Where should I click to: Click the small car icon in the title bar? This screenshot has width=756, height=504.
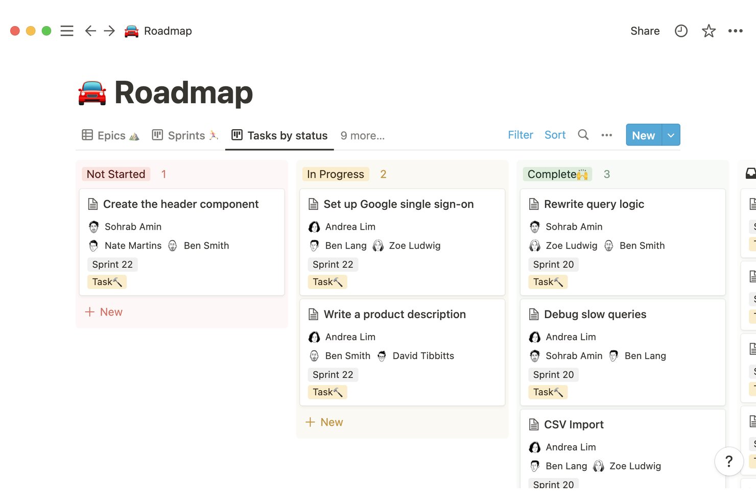131,31
